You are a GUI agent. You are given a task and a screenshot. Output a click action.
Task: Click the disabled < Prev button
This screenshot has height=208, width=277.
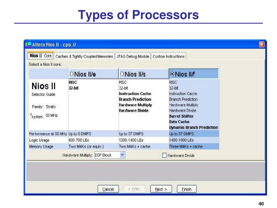(x=134, y=189)
